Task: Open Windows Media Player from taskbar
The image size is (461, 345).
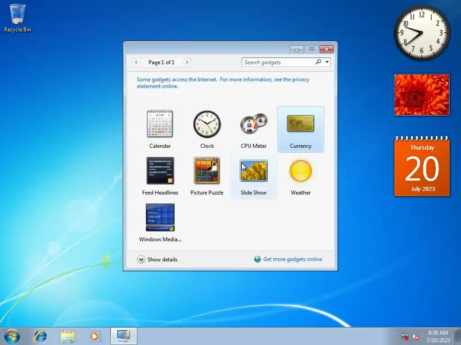Action: point(95,336)
